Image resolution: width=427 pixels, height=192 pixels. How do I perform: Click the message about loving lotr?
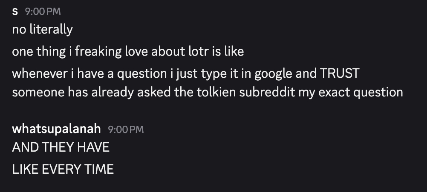(x=128, y=52)
